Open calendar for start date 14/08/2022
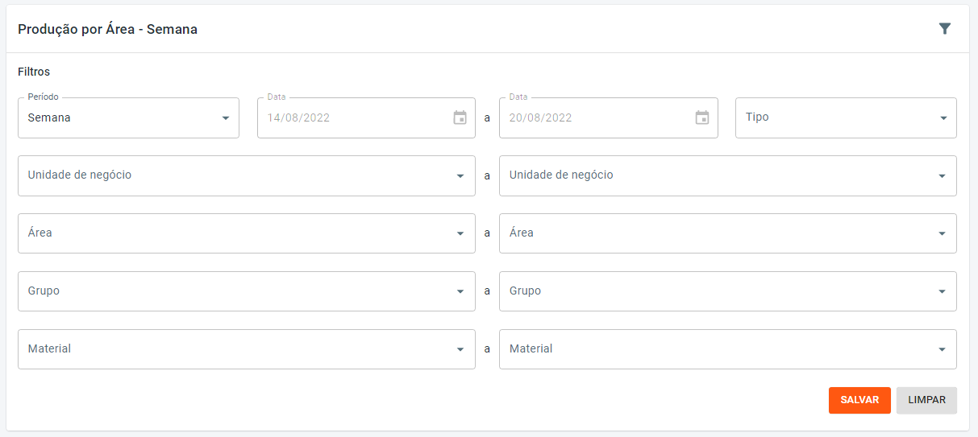 pyautogui.click(x=460, y=117)
